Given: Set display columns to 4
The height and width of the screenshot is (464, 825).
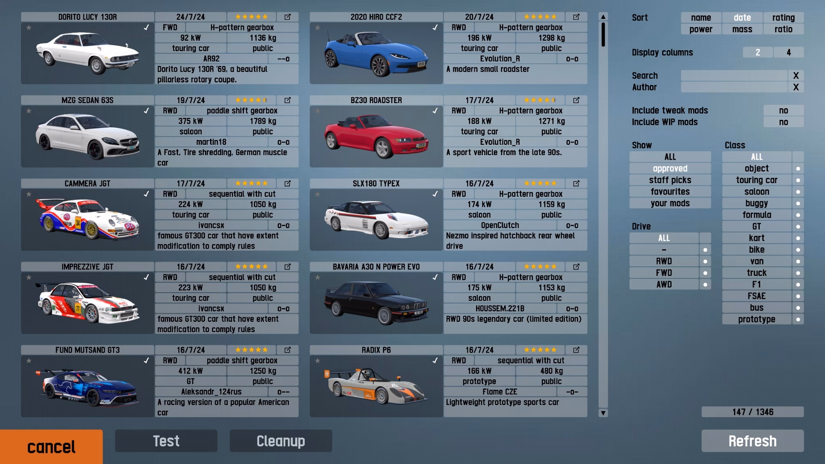Looking at the screenshot, I should (788, 52).
